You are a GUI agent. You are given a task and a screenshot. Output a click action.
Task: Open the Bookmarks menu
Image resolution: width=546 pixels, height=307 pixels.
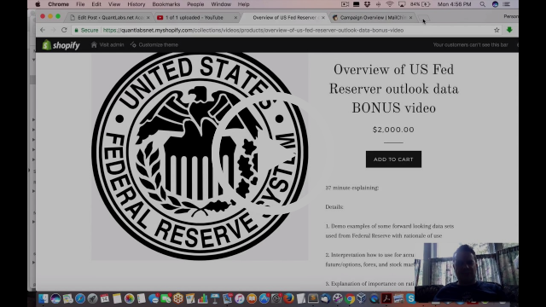(x=166, y=4)
